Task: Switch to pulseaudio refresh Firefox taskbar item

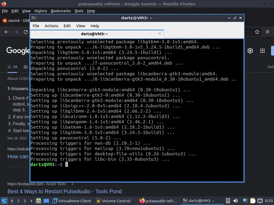Action: pos(158,201)
